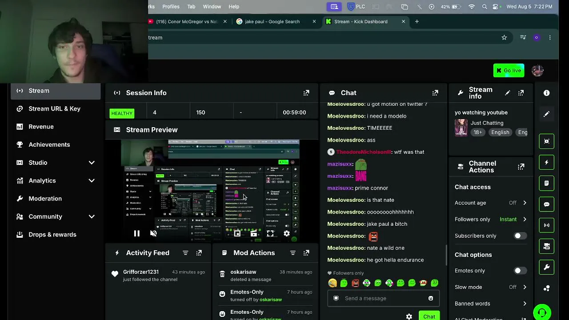Open stream preview settings gear
Screen dimensions: 569x320
287,233
